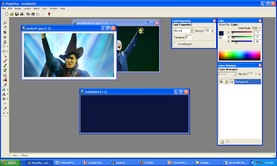Click the Open folder toolbar icon

click(12, 14)
